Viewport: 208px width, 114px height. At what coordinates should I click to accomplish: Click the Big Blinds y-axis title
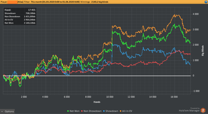coord(203,51)
